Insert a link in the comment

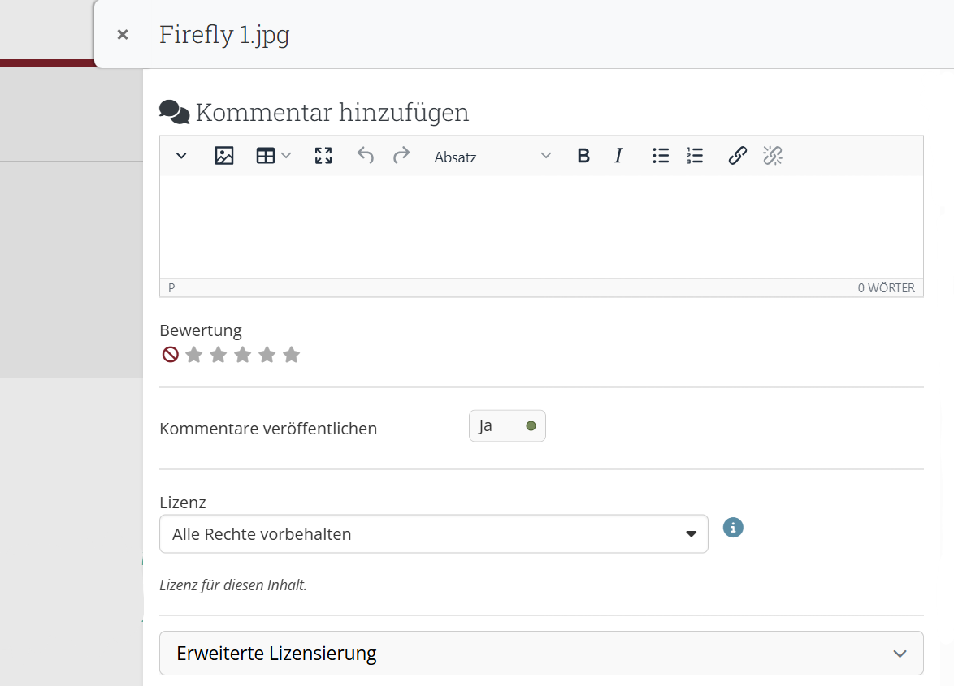point(737,156)
